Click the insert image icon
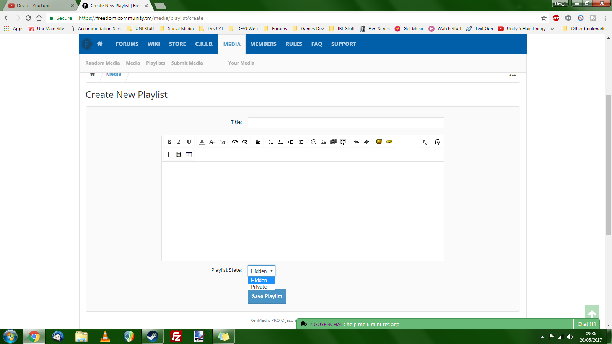Viewport: 612px width, 344px height. pyautogui.click(x=324, y=142)
